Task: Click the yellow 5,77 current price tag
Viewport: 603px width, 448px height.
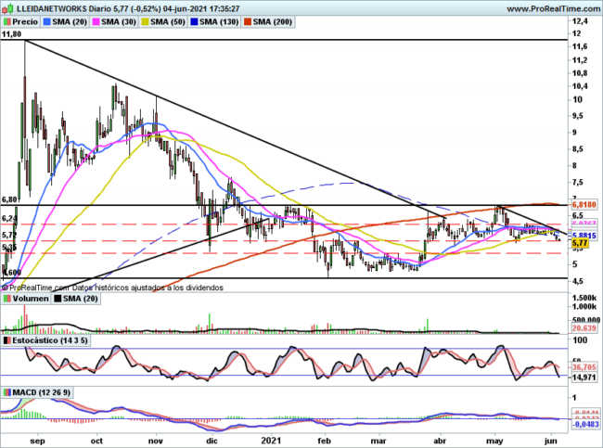Action: click(x=580, y=243)
